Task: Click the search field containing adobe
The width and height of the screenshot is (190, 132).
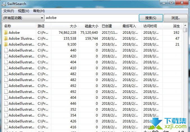Action: pyautogui.click(x=92, y=18)
